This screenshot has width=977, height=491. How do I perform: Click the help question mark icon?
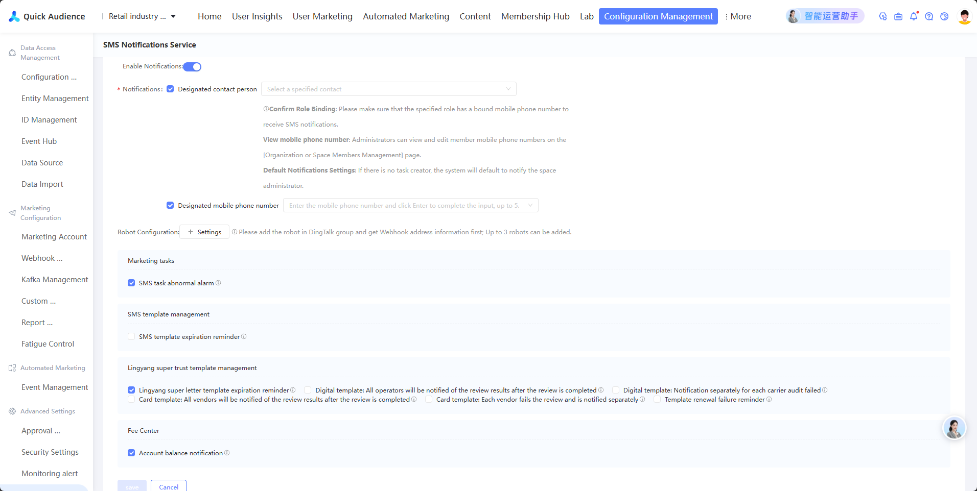[929, 16]
